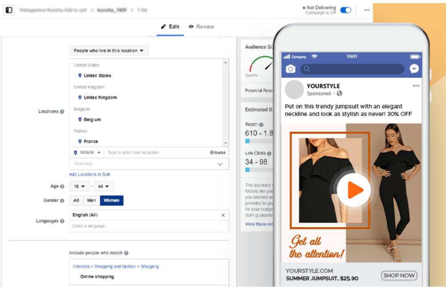
Task: Open the three-dot menu on the YOURSTYLE ad
Action: pos(416,86)
